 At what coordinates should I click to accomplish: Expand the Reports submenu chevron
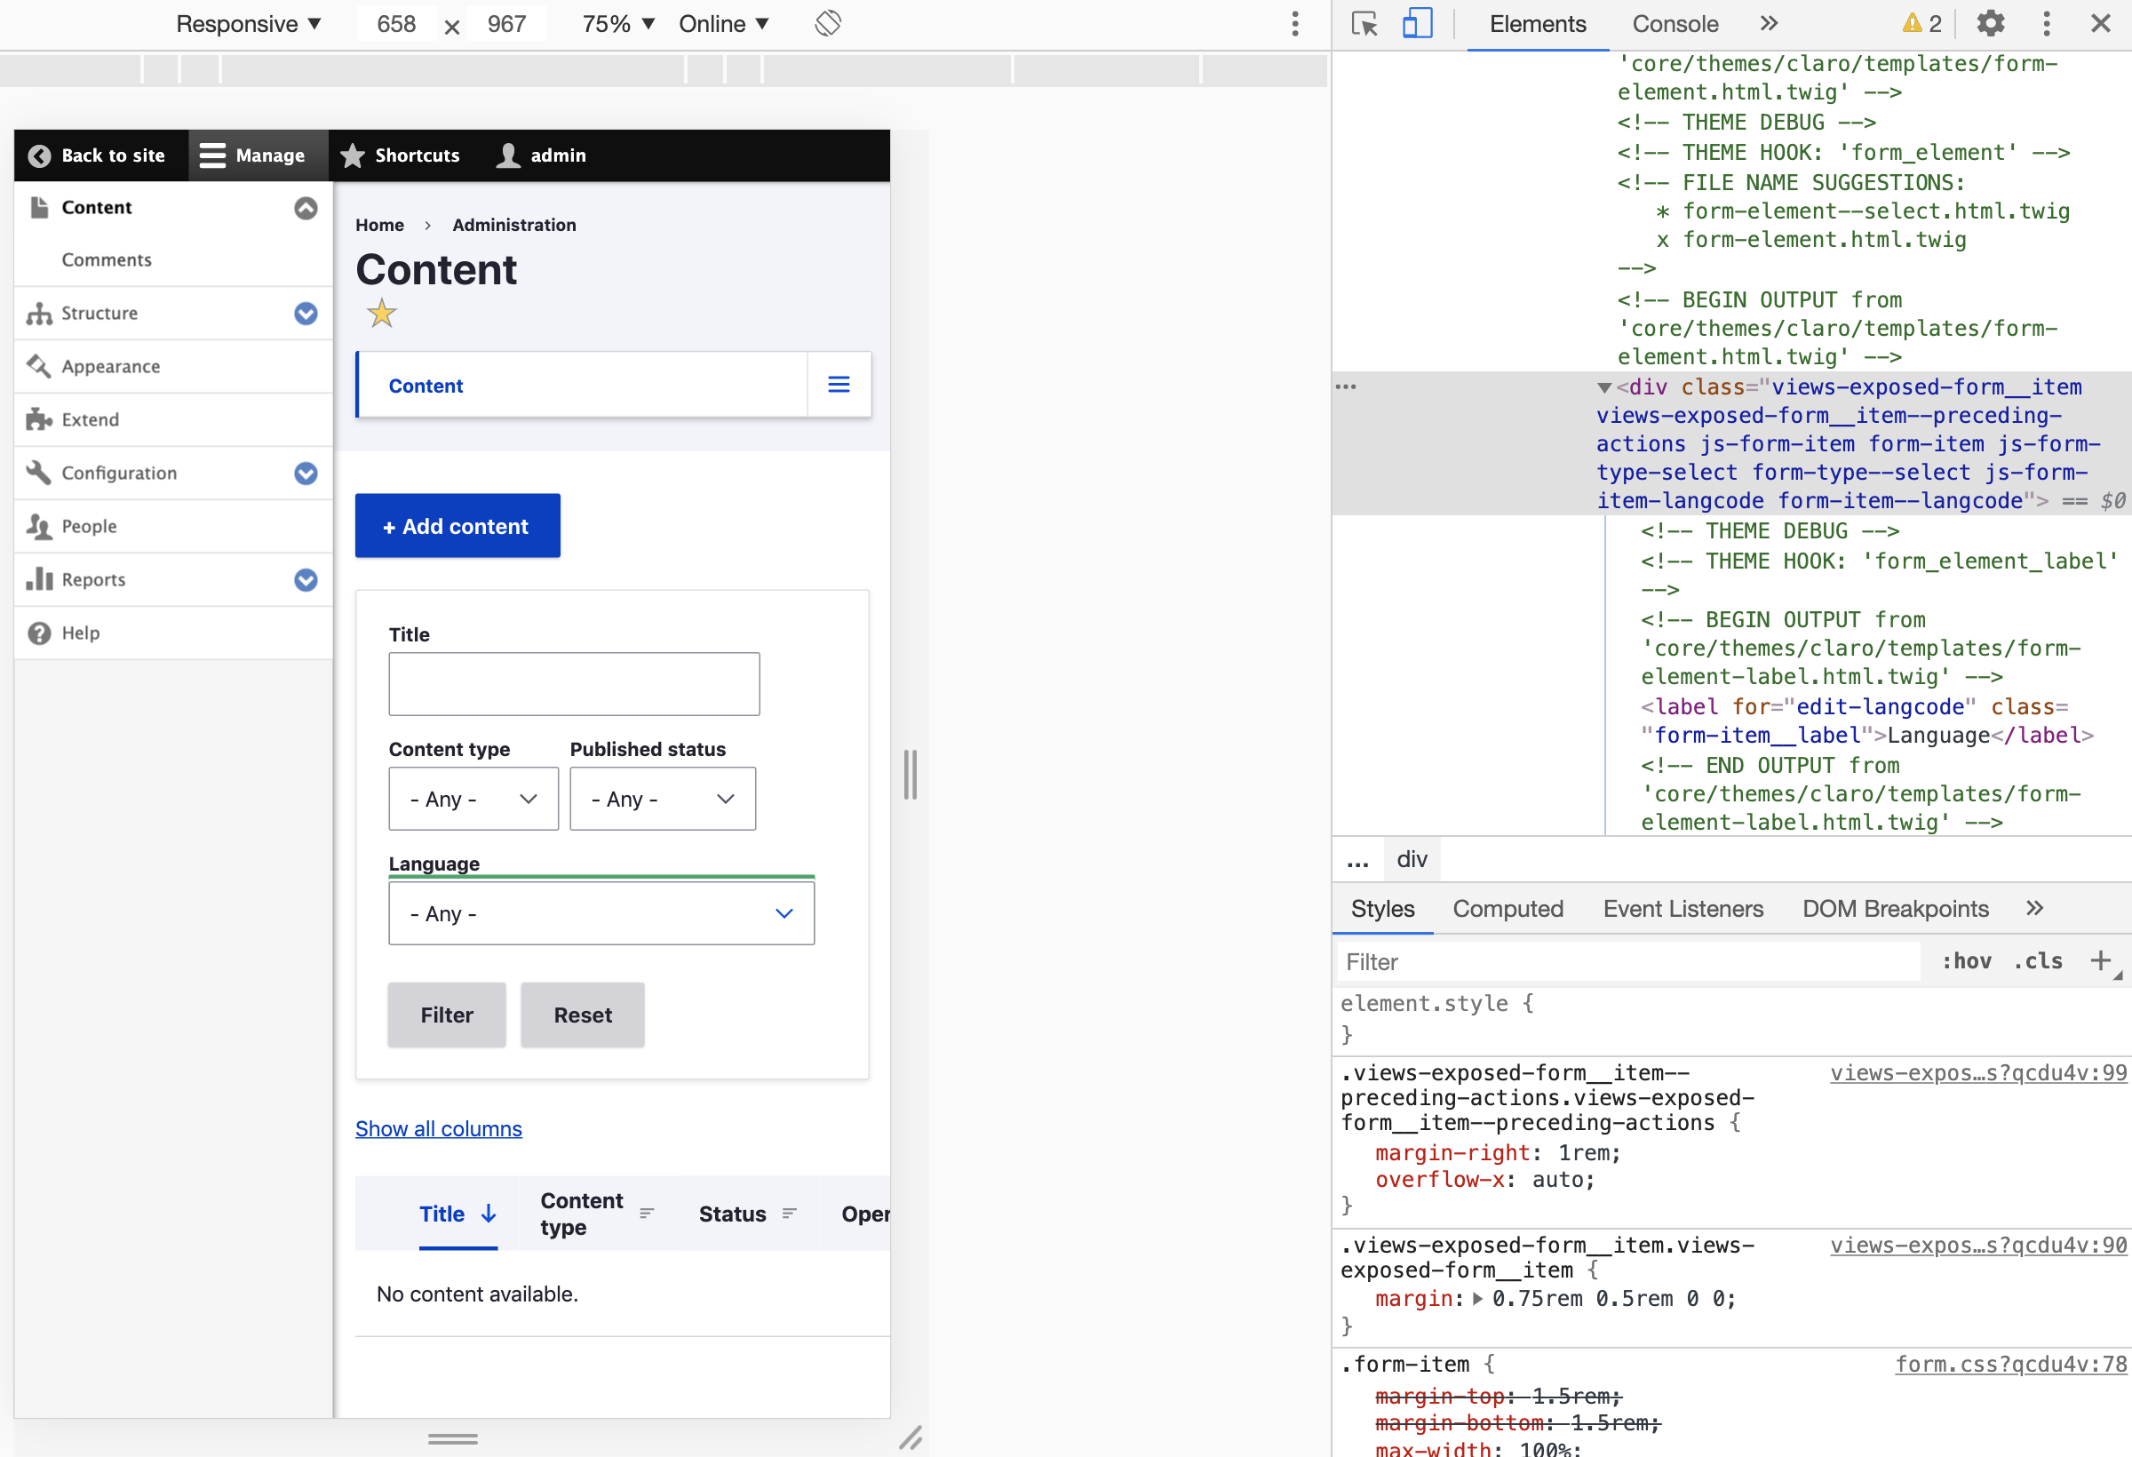pyautogui.click(x=306, y=580)
